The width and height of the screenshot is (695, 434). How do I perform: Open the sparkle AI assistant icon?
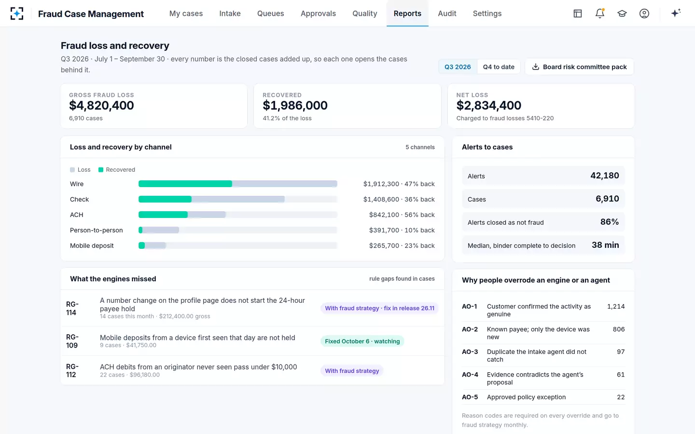[676, 13]
